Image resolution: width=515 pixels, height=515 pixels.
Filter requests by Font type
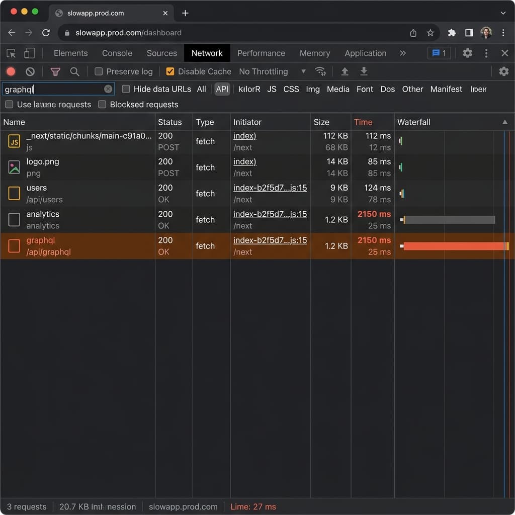(365, 89)
